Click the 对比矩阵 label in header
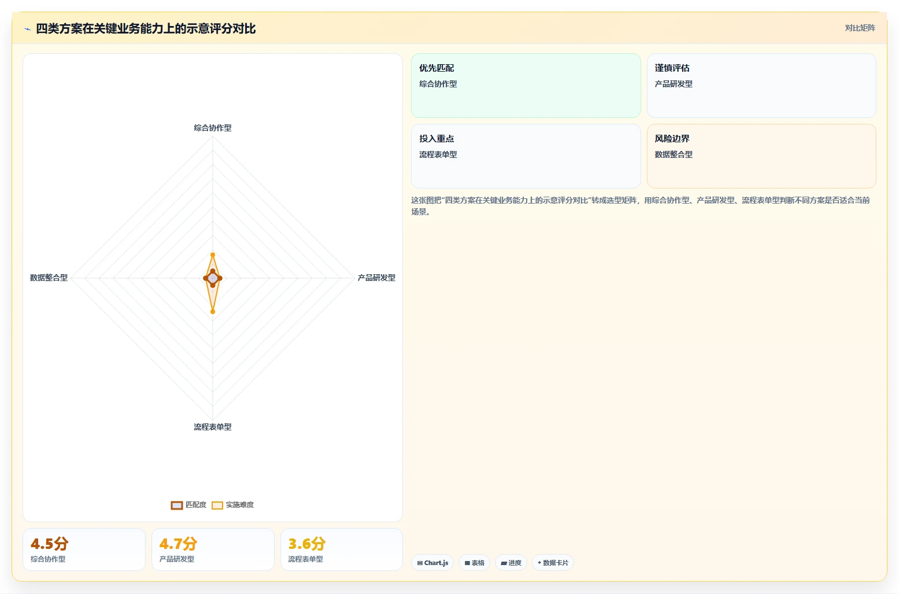Screen dimensions: 899x594 pyautogui.click(x=860, y=28)
